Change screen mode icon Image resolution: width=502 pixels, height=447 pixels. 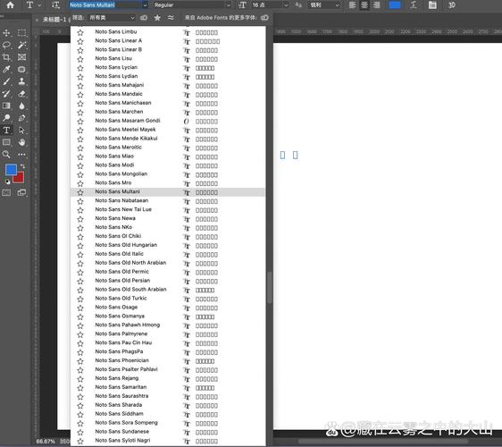pyautogui.click(x=21, y=192)
